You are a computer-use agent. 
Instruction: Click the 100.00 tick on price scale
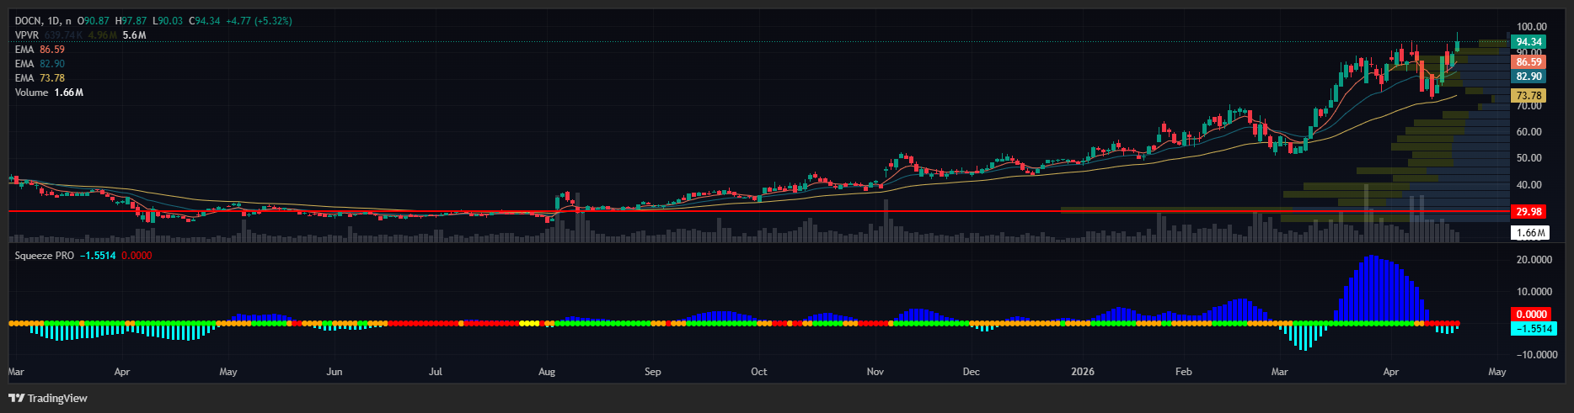1531,27
